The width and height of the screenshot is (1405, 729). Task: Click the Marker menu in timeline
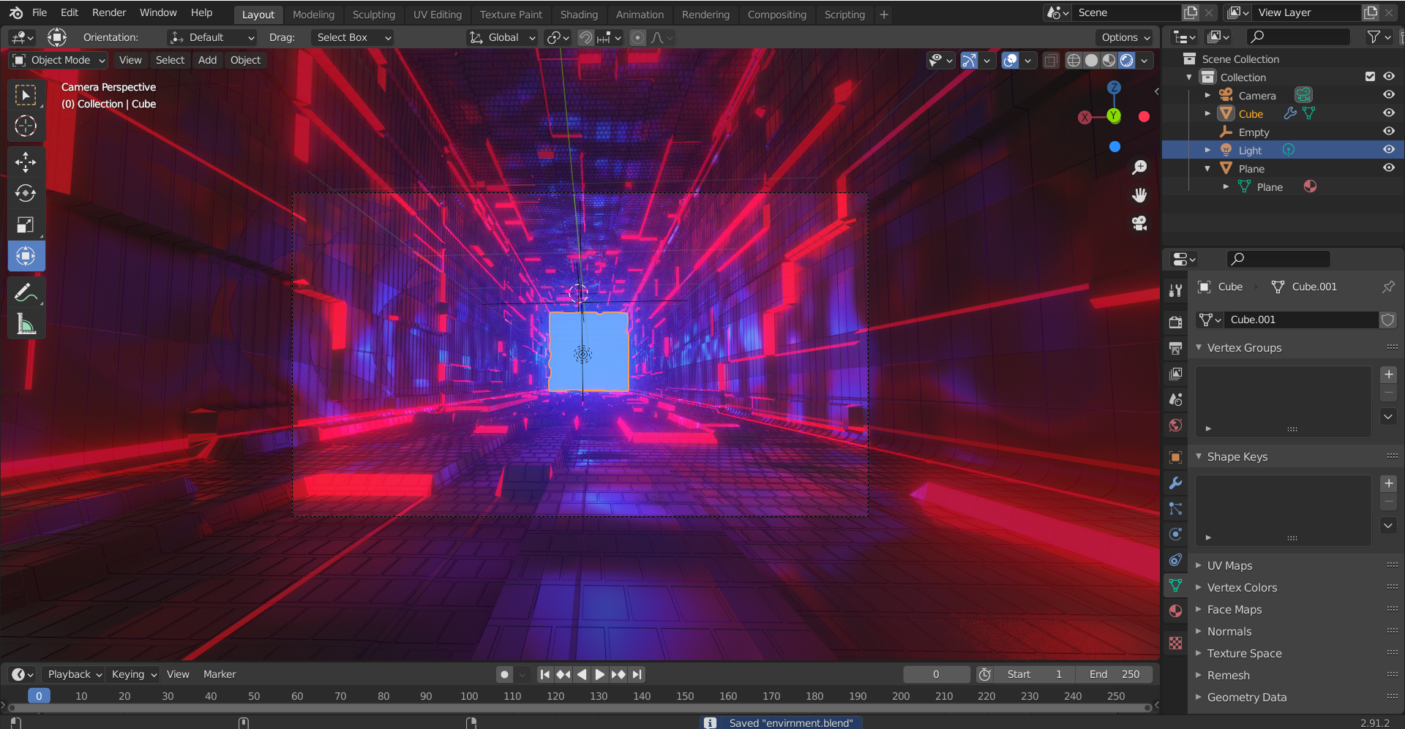(x=220, y=674)
